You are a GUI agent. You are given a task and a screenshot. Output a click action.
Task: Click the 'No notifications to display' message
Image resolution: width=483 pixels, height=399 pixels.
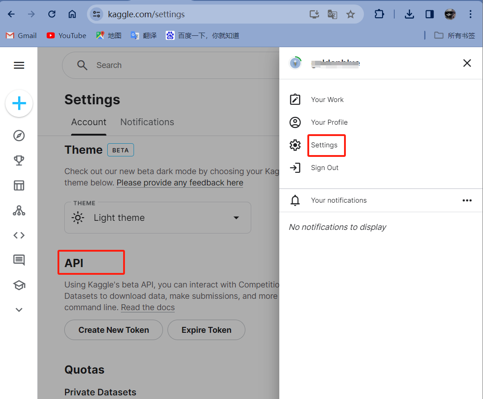tap(337, 227)
